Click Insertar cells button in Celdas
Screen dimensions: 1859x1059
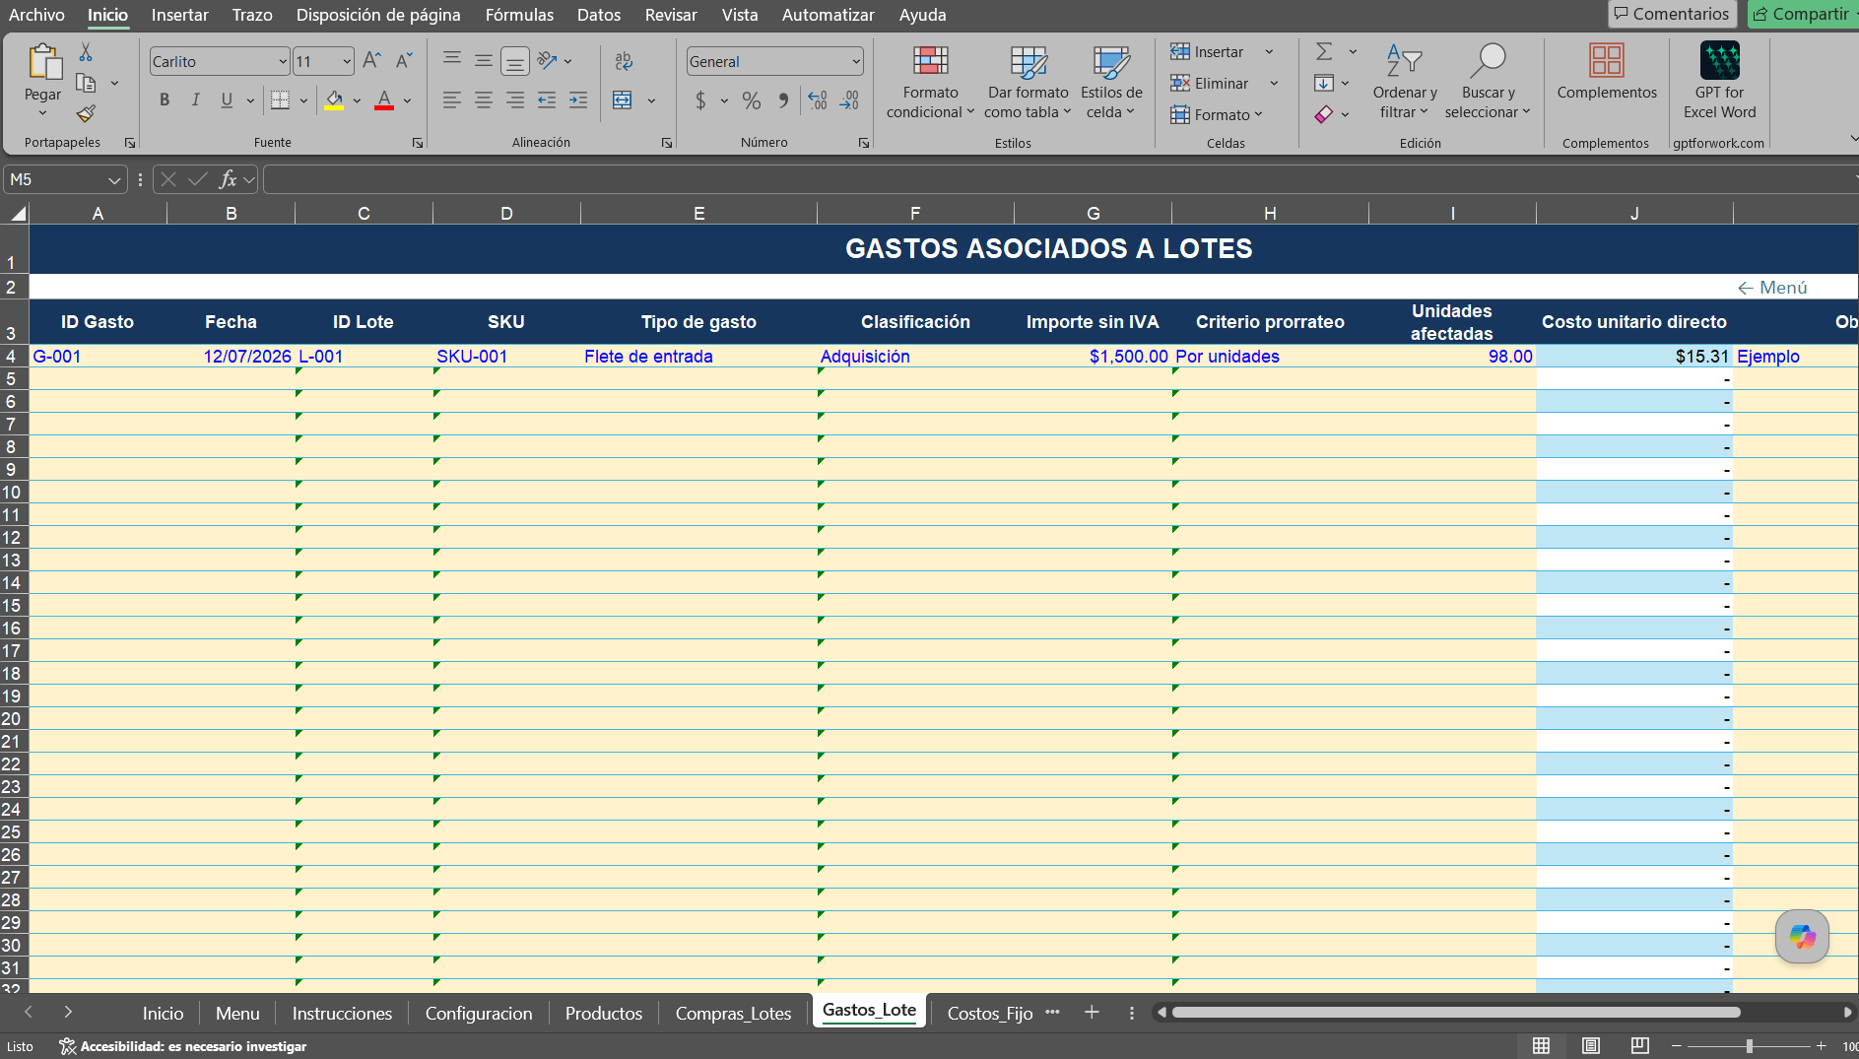coord(1208,51)
